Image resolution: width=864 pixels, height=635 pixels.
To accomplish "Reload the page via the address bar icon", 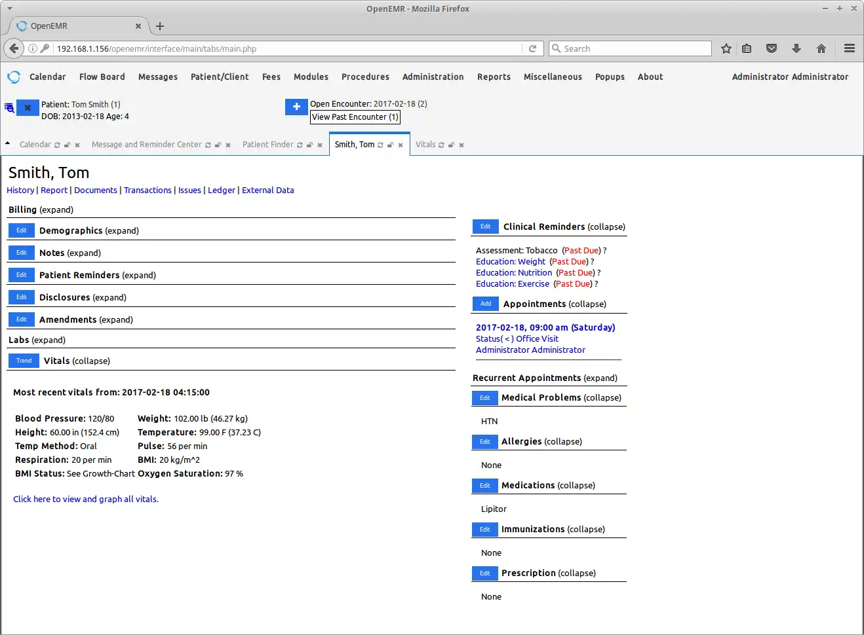I will click(x=532, y=48).
